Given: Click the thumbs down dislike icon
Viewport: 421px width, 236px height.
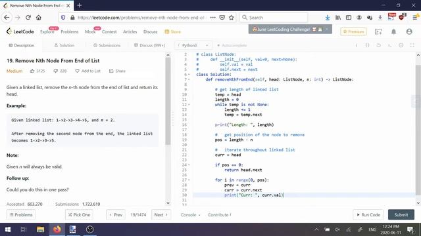Looking at the screenshot, I should pyautogui.click(x=55, y=71).
